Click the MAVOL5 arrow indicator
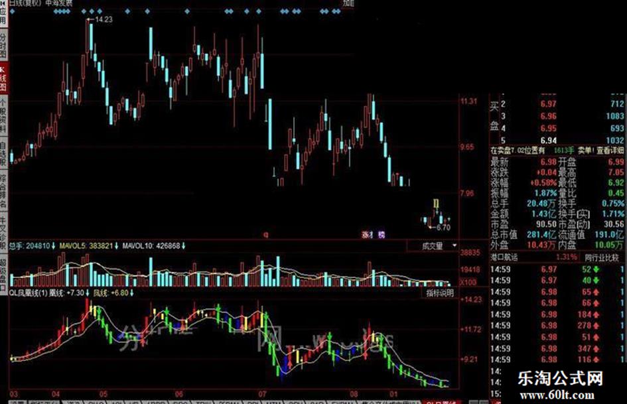Viewport: 627px width, 404px height. tap(116, 245)
